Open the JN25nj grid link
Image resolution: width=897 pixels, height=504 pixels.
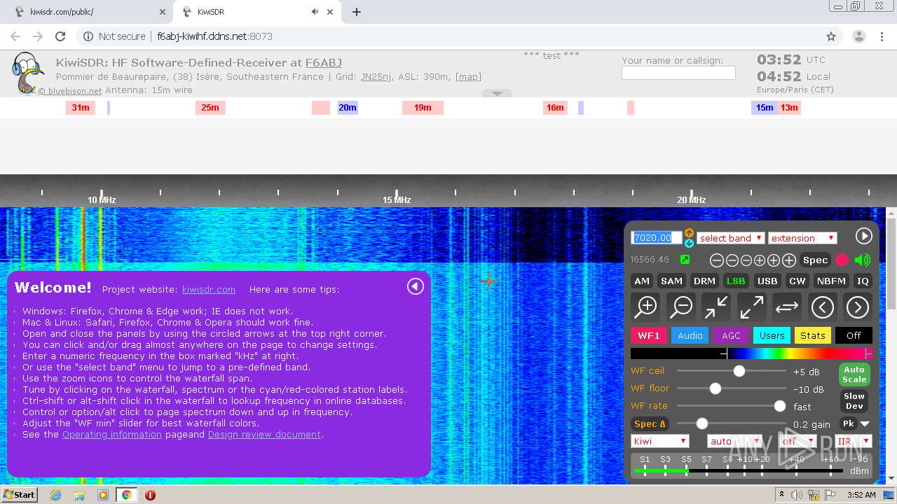(376, 76)
